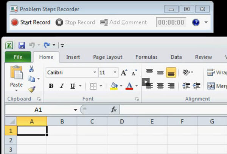Click the Cut scissors icon

pos(31,69)
